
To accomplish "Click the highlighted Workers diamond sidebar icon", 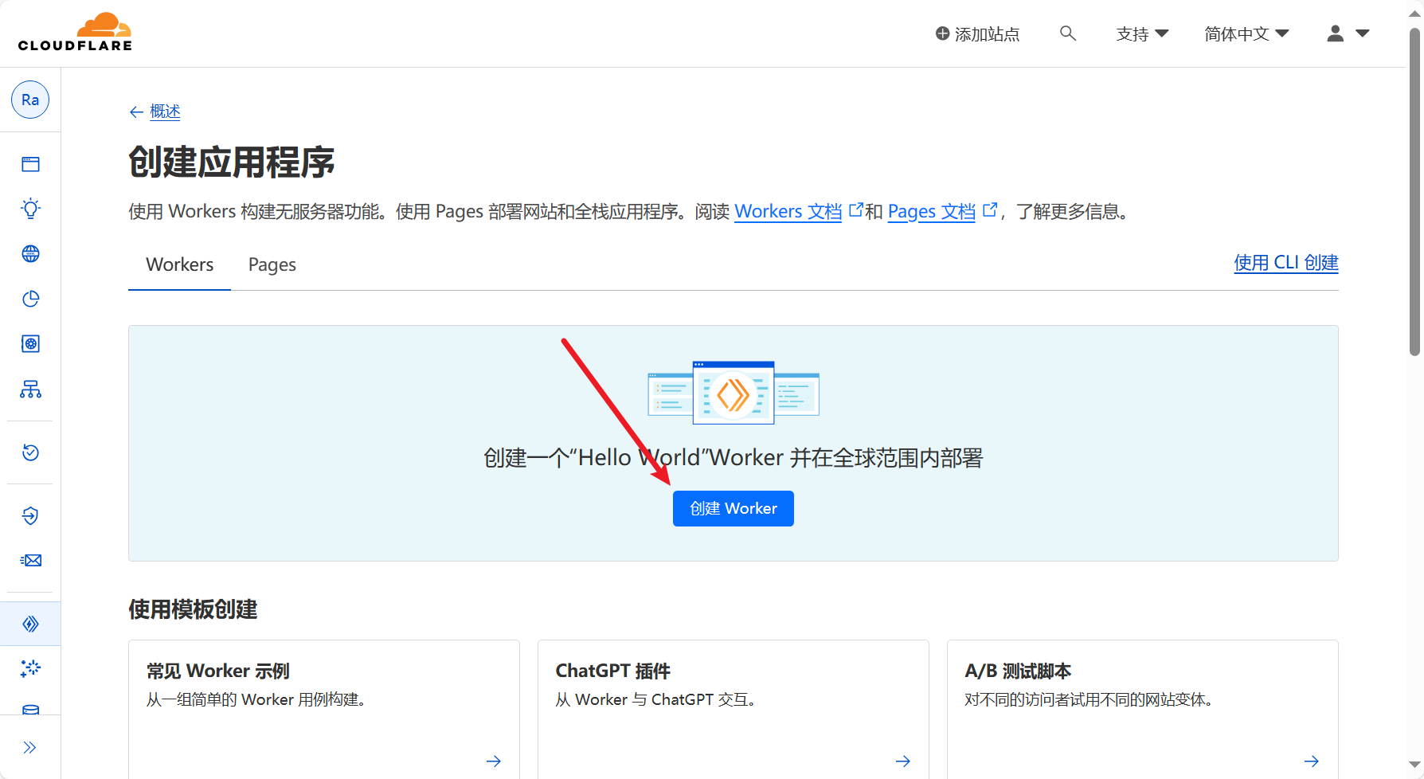I will click(30, 624).
